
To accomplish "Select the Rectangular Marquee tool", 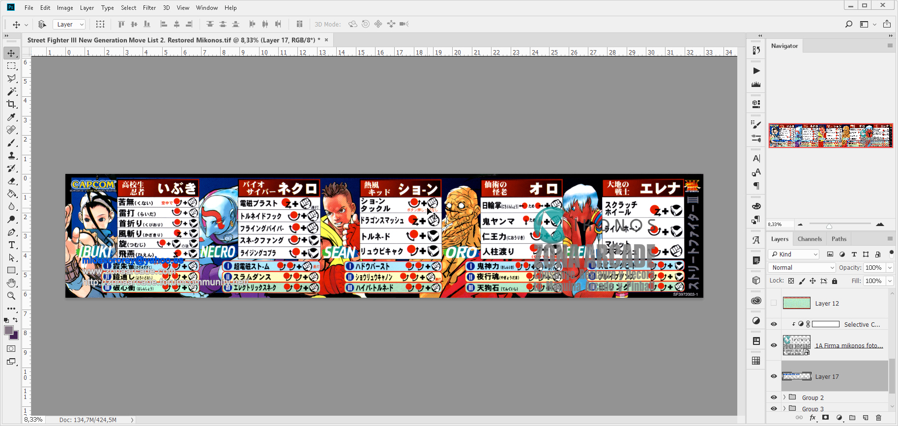I will pos(11,66).
